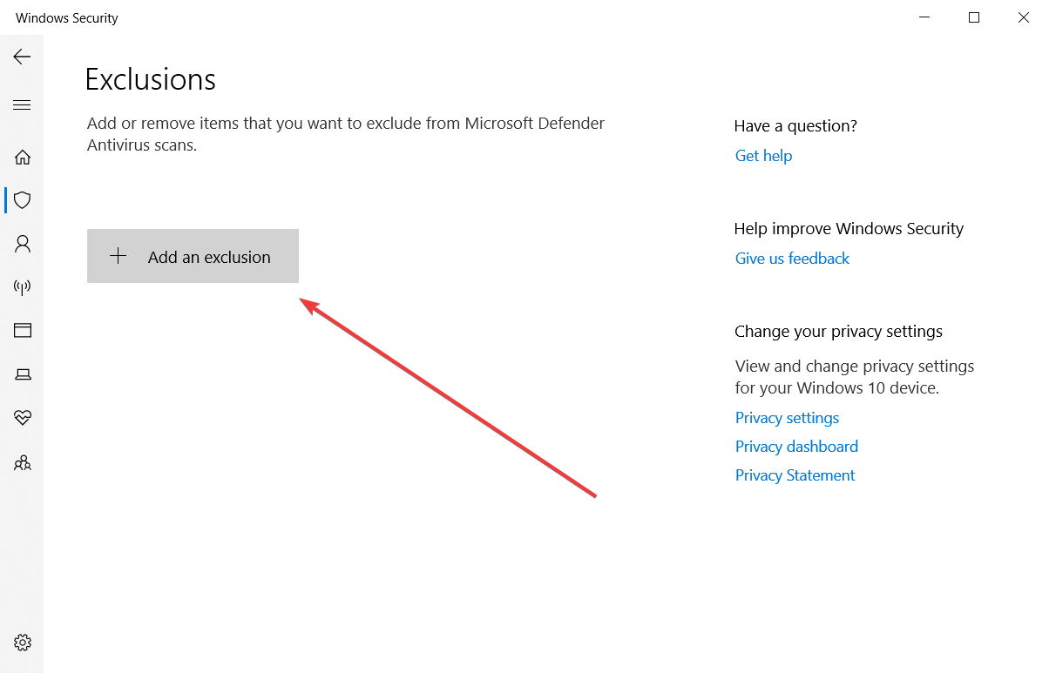Click the Add an exclusion button
1049x673 pixels.
click(x=193, y=256)
